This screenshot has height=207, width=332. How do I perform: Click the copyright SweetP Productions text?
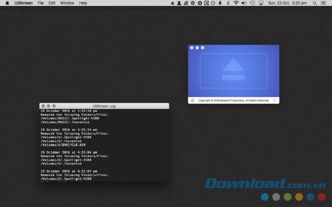tap(233, 100)
